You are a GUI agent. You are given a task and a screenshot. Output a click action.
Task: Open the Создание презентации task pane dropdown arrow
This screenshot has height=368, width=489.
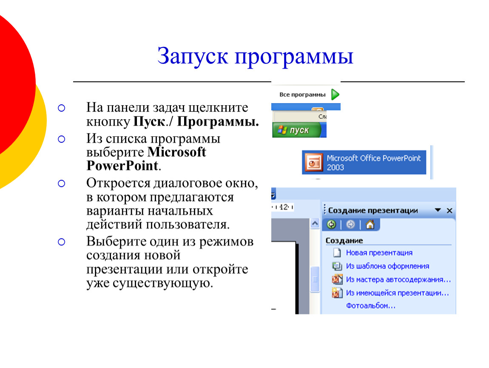[x=438, y=210]
